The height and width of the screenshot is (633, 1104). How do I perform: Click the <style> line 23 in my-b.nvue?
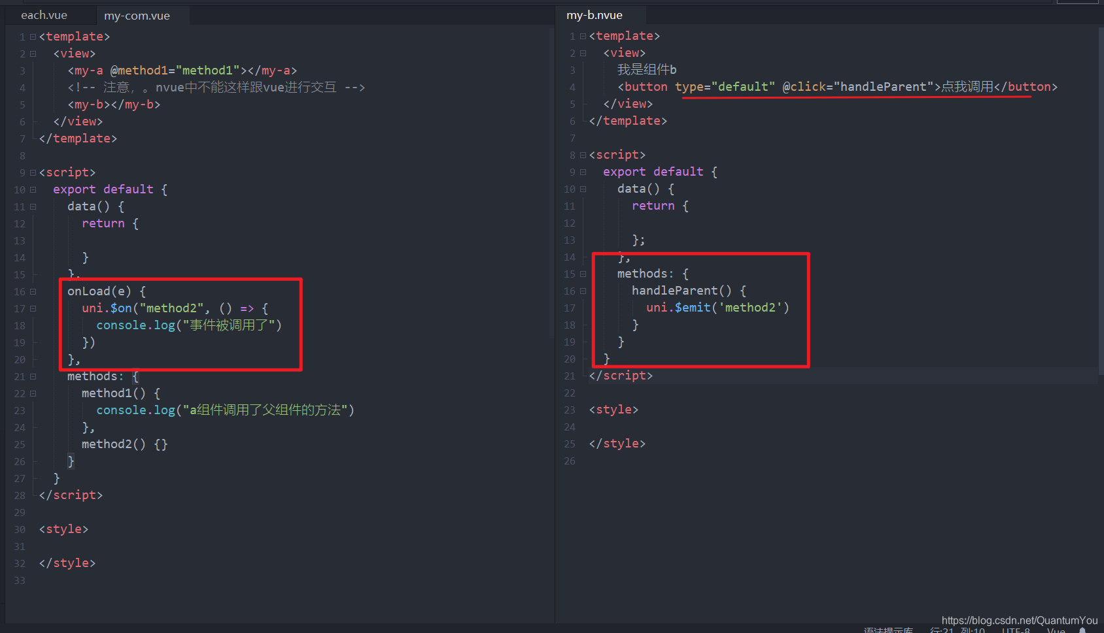point(613,410)
